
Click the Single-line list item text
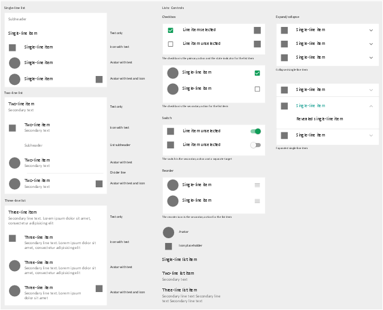pos(180,259)
